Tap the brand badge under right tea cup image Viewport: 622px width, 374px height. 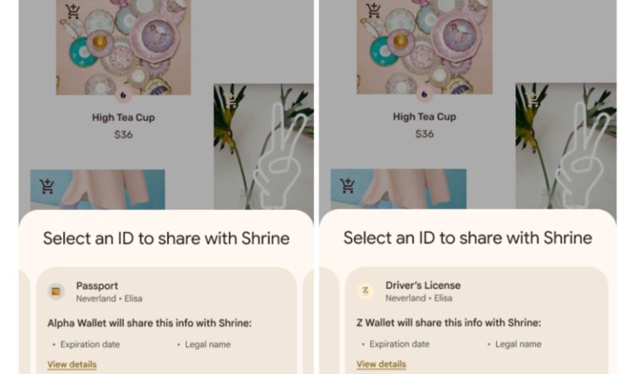pos(424,95)
